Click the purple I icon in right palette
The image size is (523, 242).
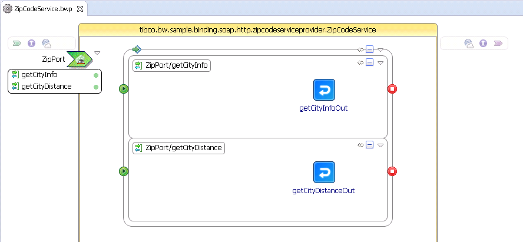coord(484,44)
